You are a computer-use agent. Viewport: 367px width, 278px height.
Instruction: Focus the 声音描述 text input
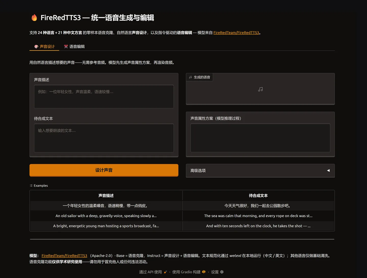[104, 97]
